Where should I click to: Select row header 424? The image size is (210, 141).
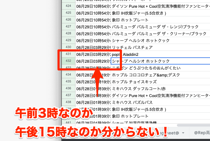[68, 6]
